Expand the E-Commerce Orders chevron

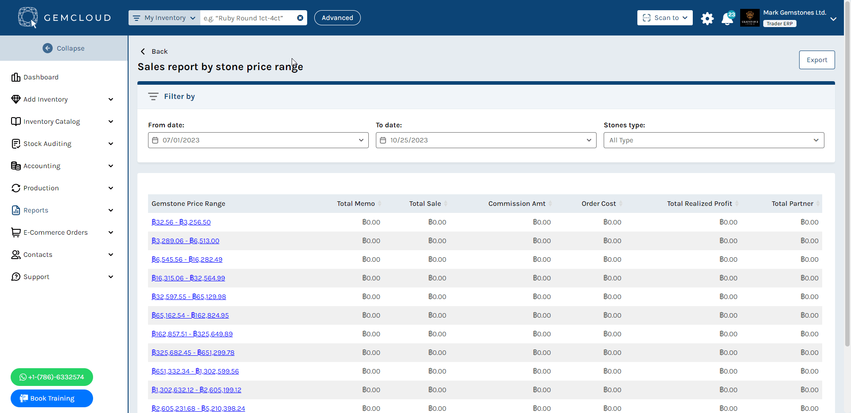click(111, 232)
